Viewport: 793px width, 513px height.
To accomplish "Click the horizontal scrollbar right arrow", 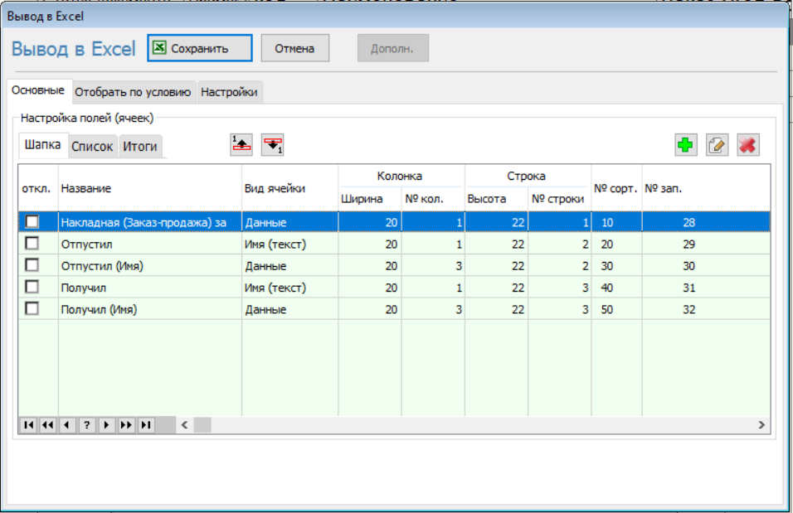I will (x=761, y=425).
